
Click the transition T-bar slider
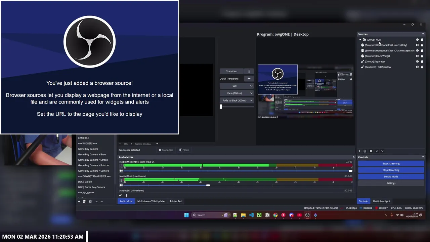click(x=221, y=107)
